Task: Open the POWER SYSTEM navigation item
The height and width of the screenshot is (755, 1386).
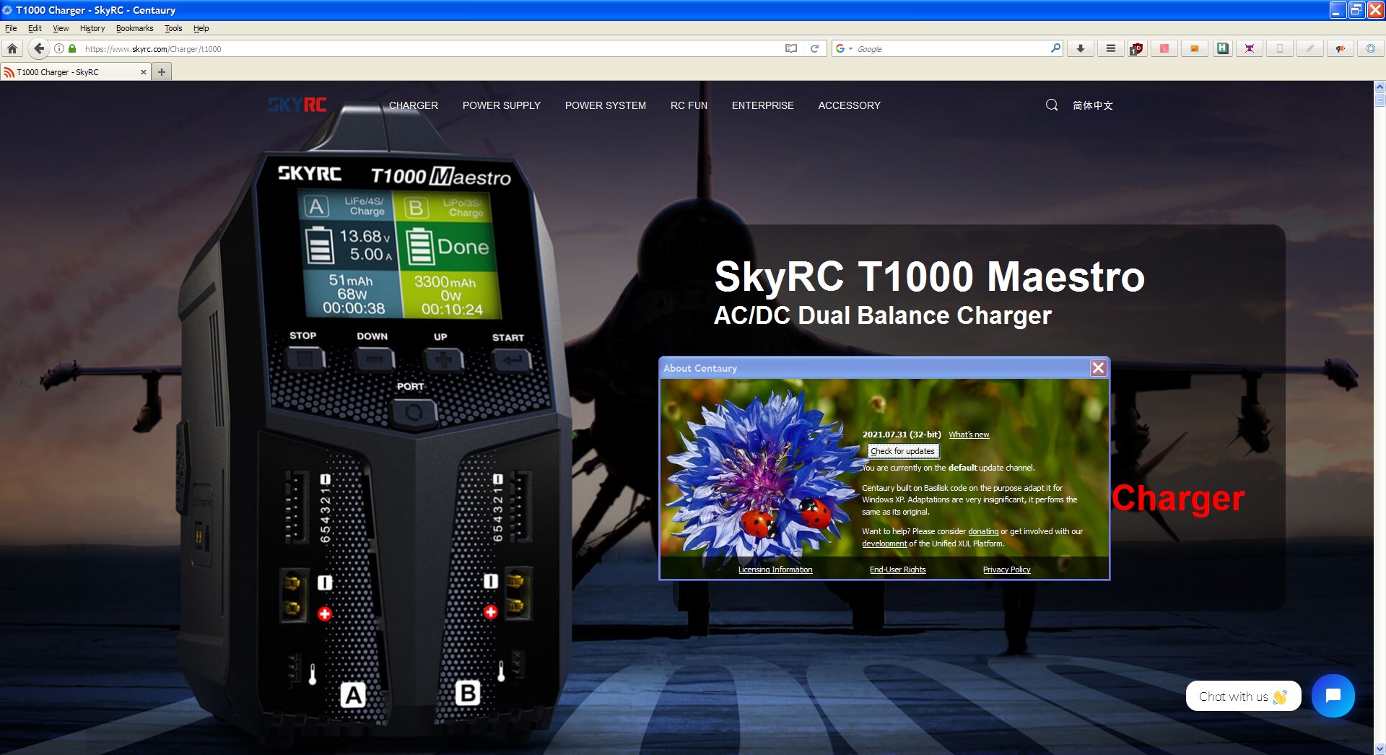Action: tap(606, 105)
